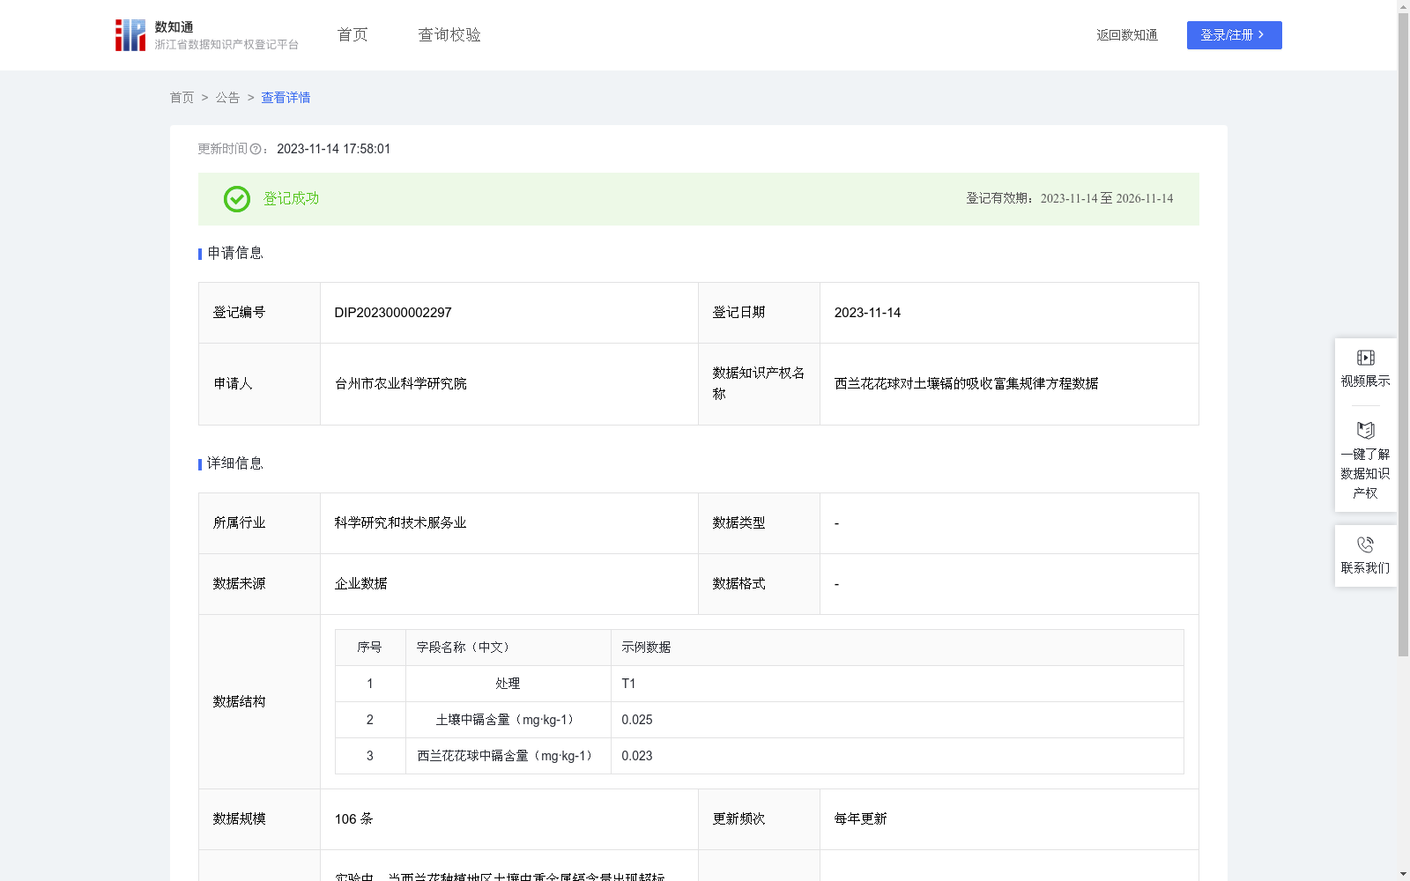Open the 视频展示 video icon
This screenshot has width=1410, height=881.
tap(1365, 358)
